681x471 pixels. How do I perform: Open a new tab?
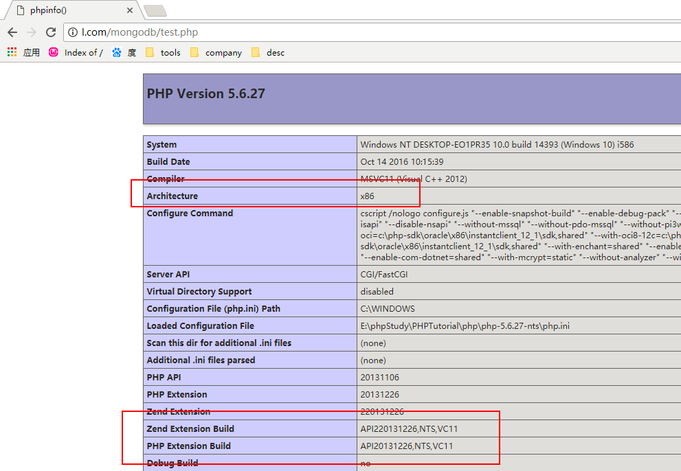click(155, 10)
